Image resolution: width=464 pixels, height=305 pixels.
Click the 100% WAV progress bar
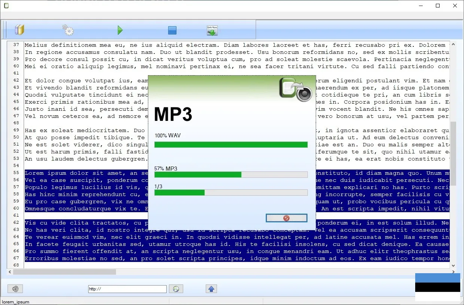(x=231, y=144)
